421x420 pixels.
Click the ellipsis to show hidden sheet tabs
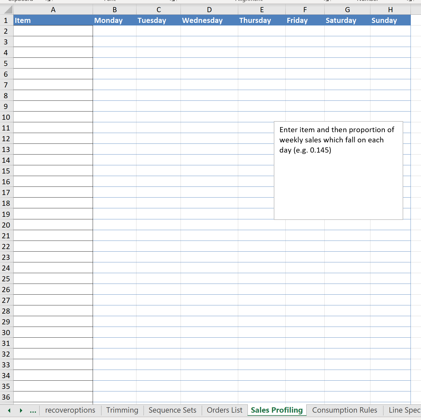(33, 410)
